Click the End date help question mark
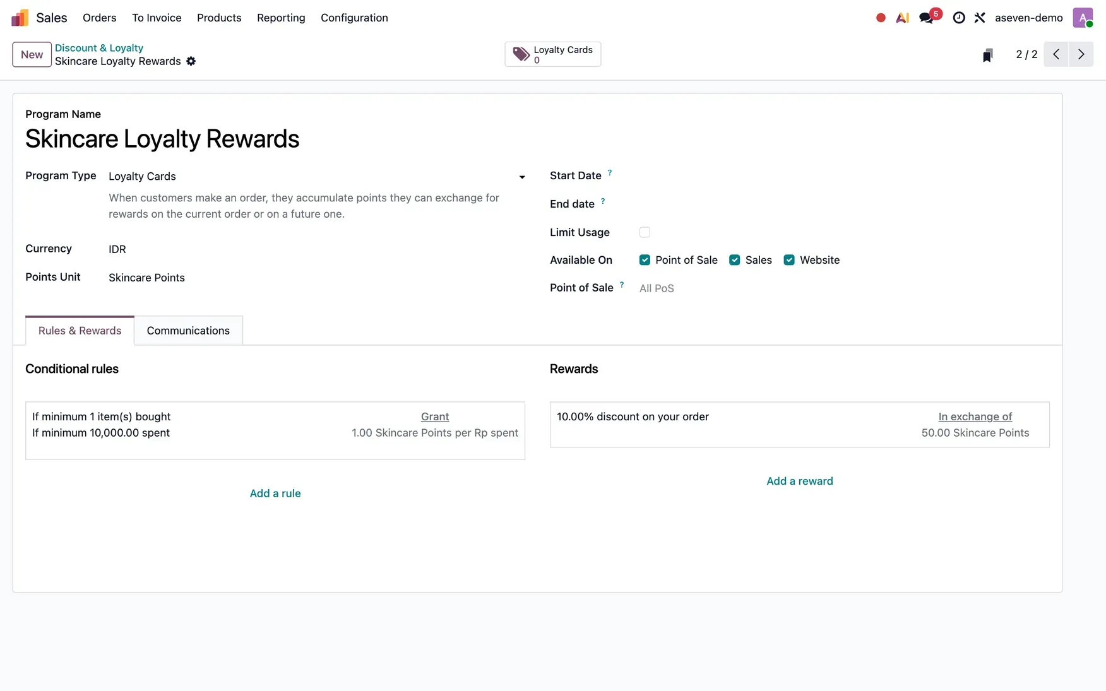The height and width of the screenshot is (691, 1106). [603, 201]
